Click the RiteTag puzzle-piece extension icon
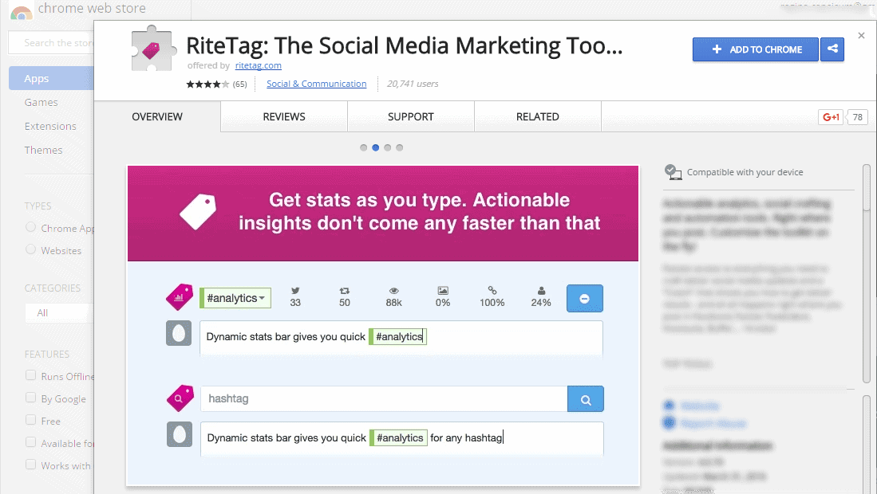This screenshot has height=494, width=877. click(x=153, y=49)
